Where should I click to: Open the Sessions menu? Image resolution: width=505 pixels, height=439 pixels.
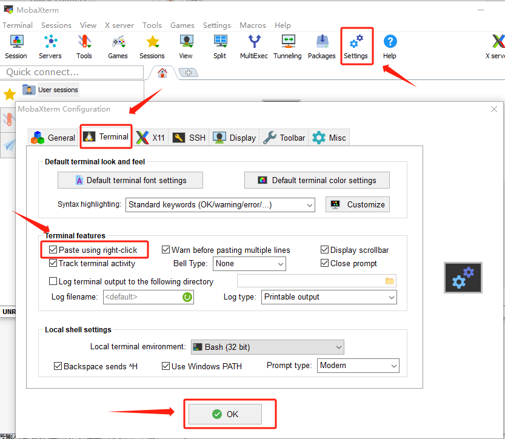pos(56,25)
